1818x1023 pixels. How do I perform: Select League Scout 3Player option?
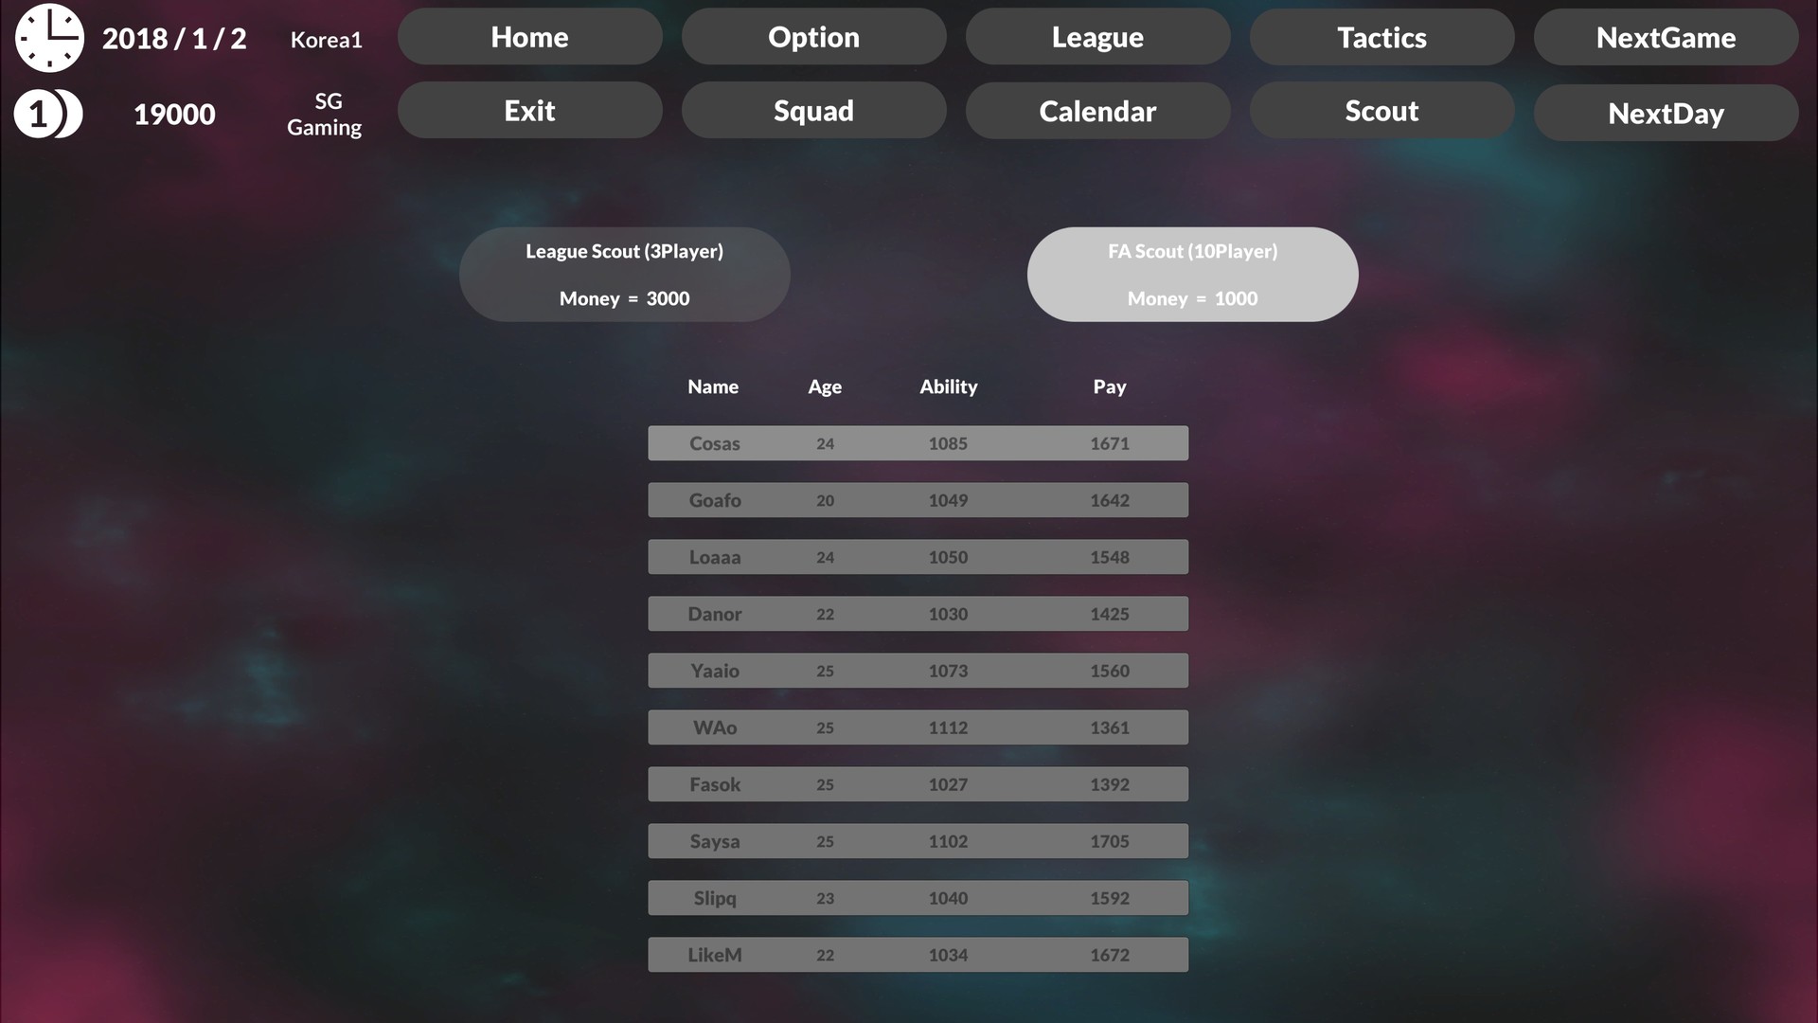click(624, 274)
